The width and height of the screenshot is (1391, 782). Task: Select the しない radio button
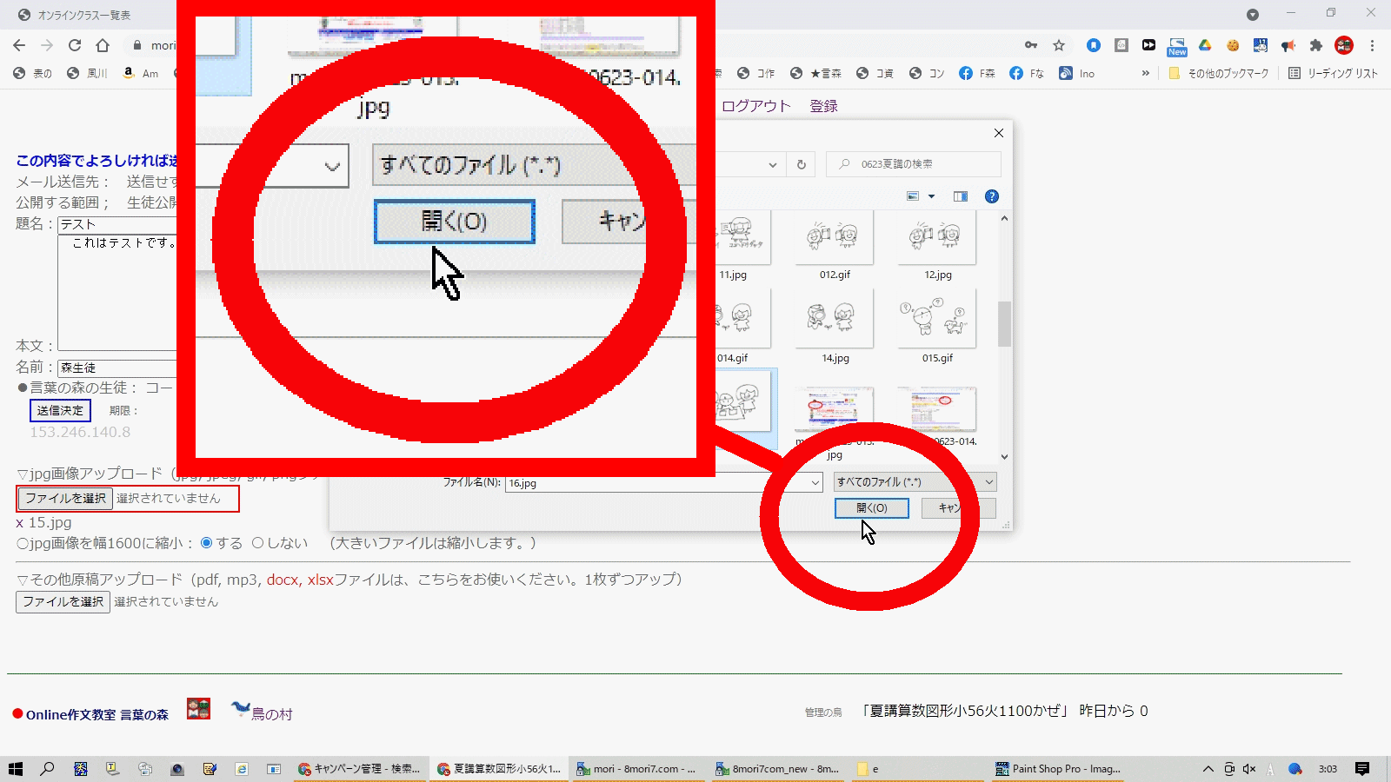point(257,543)
